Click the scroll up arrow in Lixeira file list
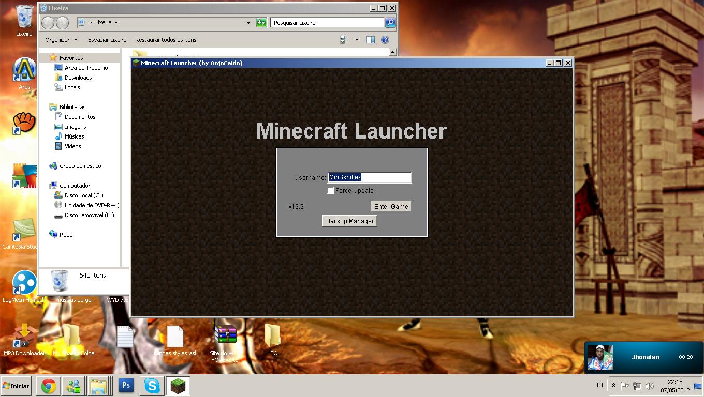The width and height of the screenshot is (704, 397). coord(392,52)
